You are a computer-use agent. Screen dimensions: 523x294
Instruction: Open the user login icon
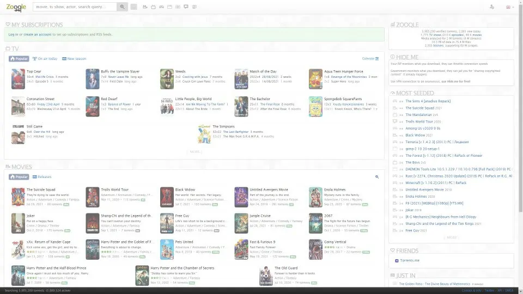coord(491,7)
